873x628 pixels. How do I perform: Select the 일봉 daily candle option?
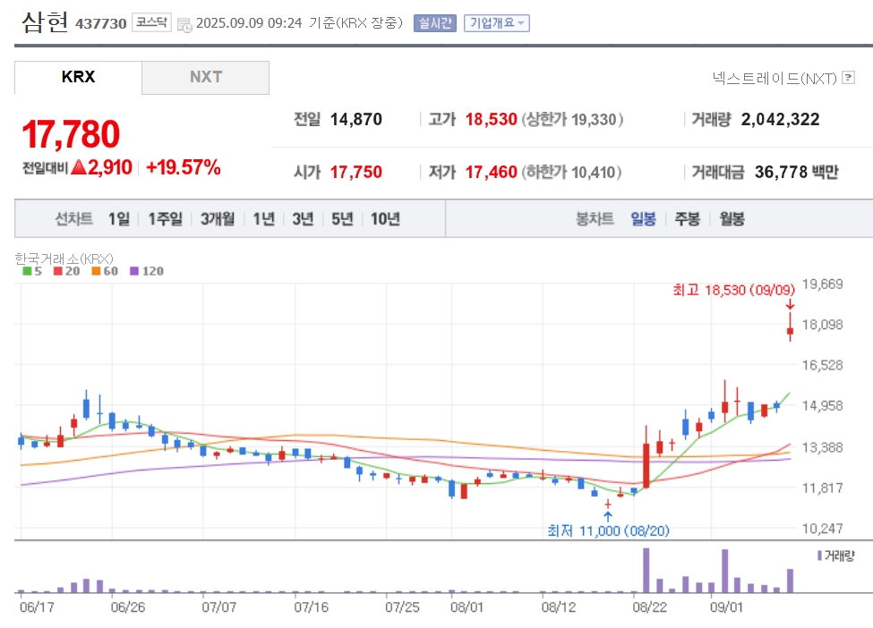(643, 218)
